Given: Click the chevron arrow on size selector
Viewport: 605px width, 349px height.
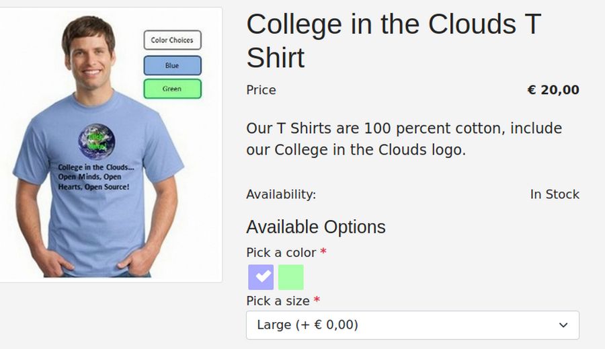Looking at the screenshot, I should [x=563, y=325].
